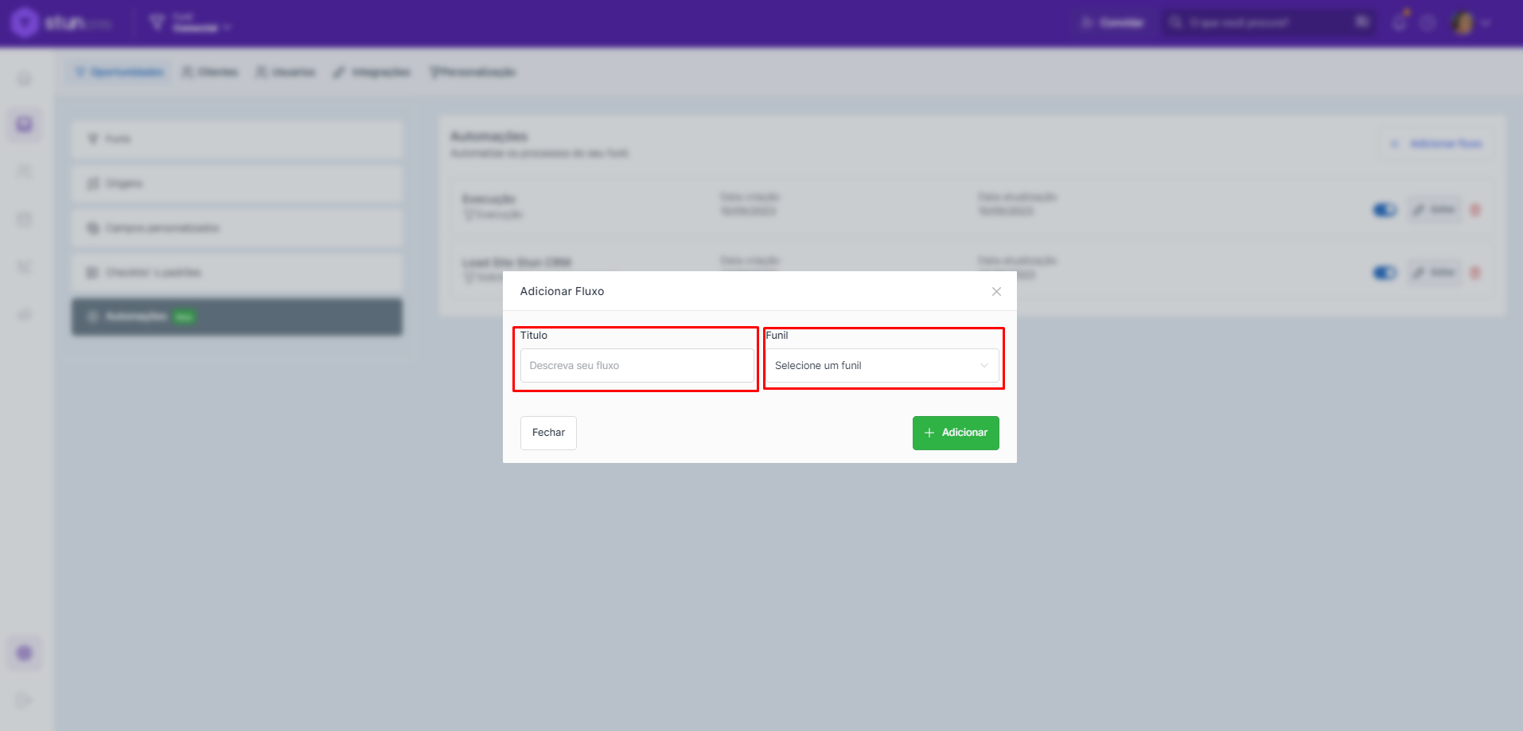Switch to the Clientes tab
The image size is (1523, 731).
[210, 72]
